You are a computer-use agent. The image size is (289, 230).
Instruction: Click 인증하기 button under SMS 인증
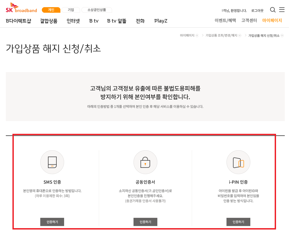52,222
